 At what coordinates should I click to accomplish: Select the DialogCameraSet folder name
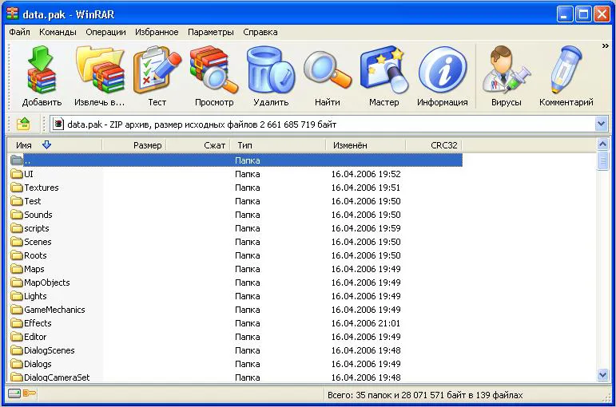tap(57, 377)
